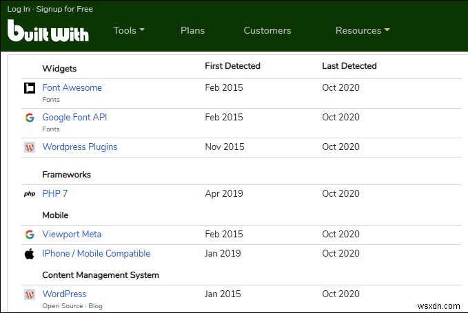Click the Google icon beside Viewport Meta

tap(30, 235)
